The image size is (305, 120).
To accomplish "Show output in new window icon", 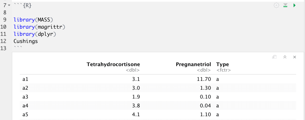I will (274, 57).
